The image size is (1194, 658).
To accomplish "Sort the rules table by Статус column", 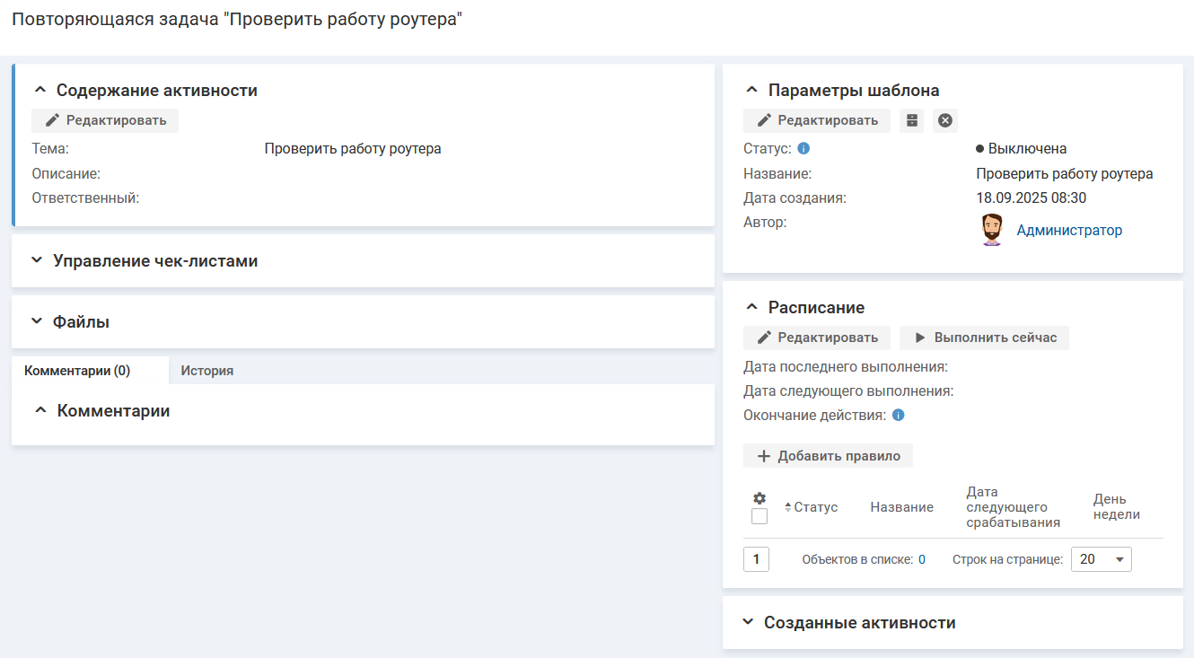I will coord(811,507).
